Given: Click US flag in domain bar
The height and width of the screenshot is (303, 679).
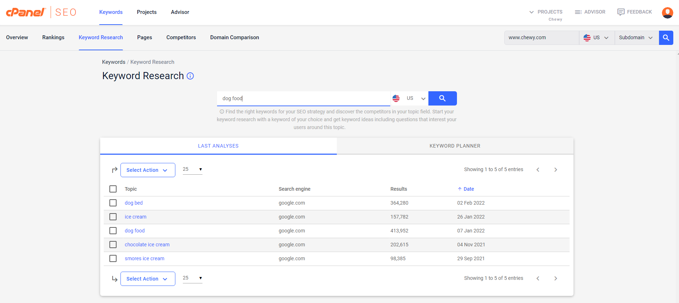Looking at the screenshot, I should click(x=587, y=37).
